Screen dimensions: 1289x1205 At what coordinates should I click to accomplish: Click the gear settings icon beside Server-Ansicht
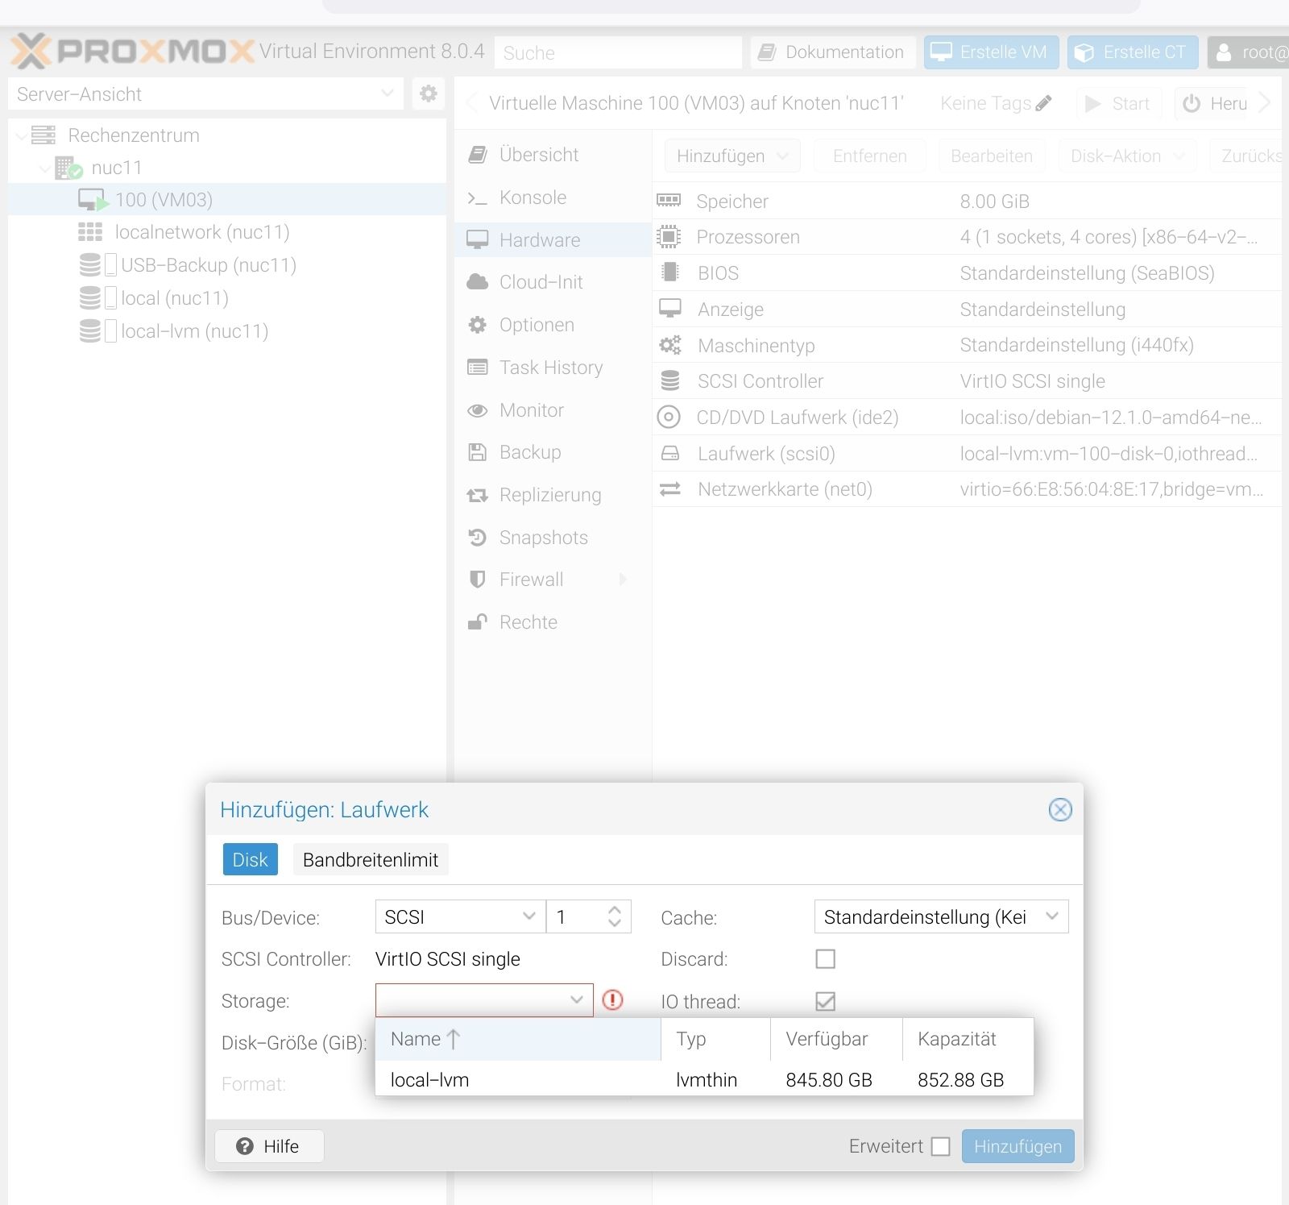[429, 93]
